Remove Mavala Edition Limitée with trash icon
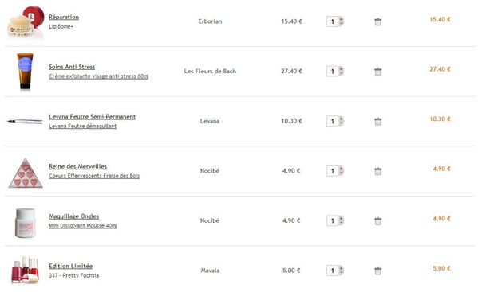 (377, 271)
